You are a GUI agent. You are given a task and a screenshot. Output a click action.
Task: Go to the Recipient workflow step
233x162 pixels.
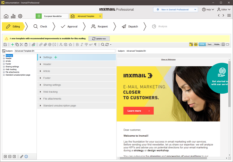100,26
